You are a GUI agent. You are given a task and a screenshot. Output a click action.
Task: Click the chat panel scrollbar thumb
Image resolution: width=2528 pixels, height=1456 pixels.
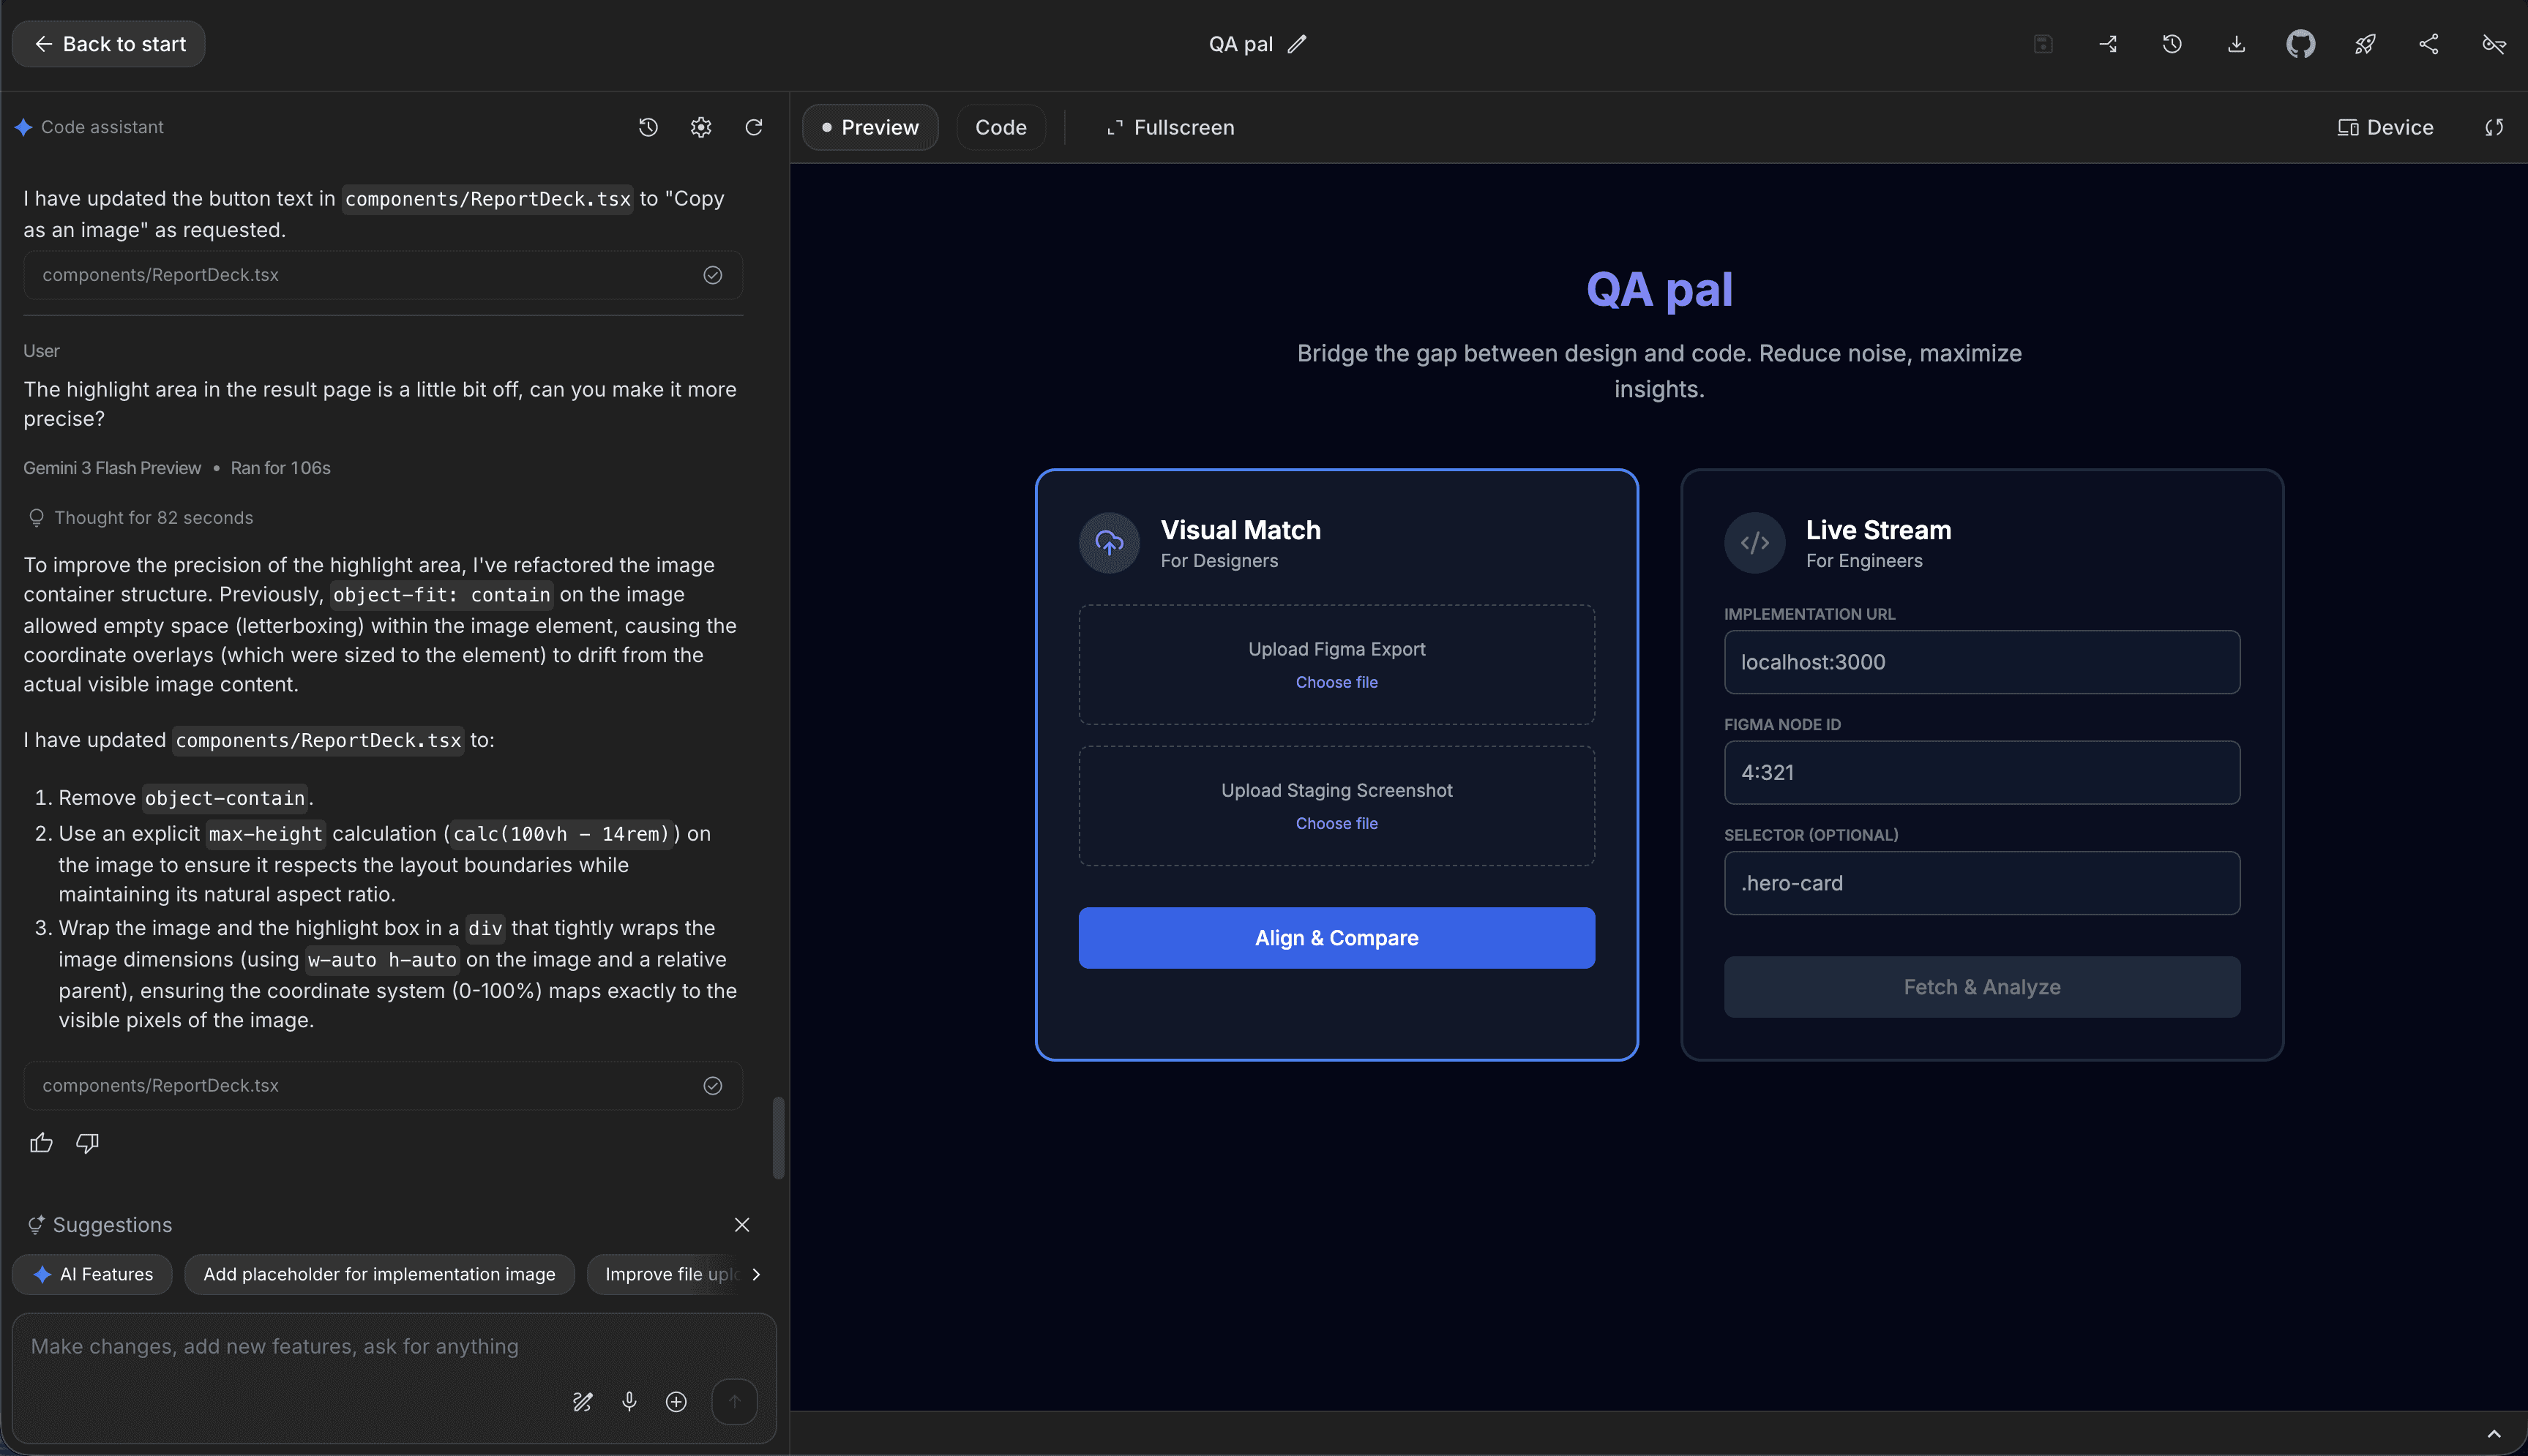(x=778, y=1138)
